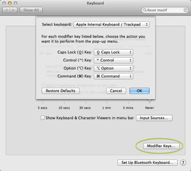
Task: Click the forward navigation arrow
Action: click(x=13, y=10)
